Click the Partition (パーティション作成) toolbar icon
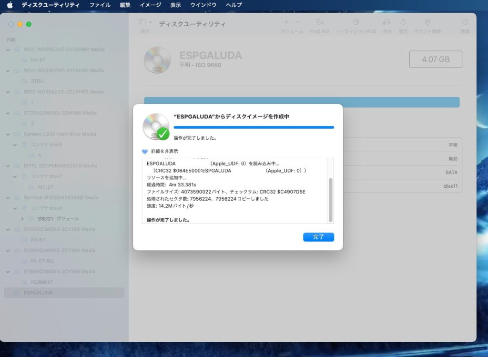The image size is (488, 357). click(x=356, y=22)
